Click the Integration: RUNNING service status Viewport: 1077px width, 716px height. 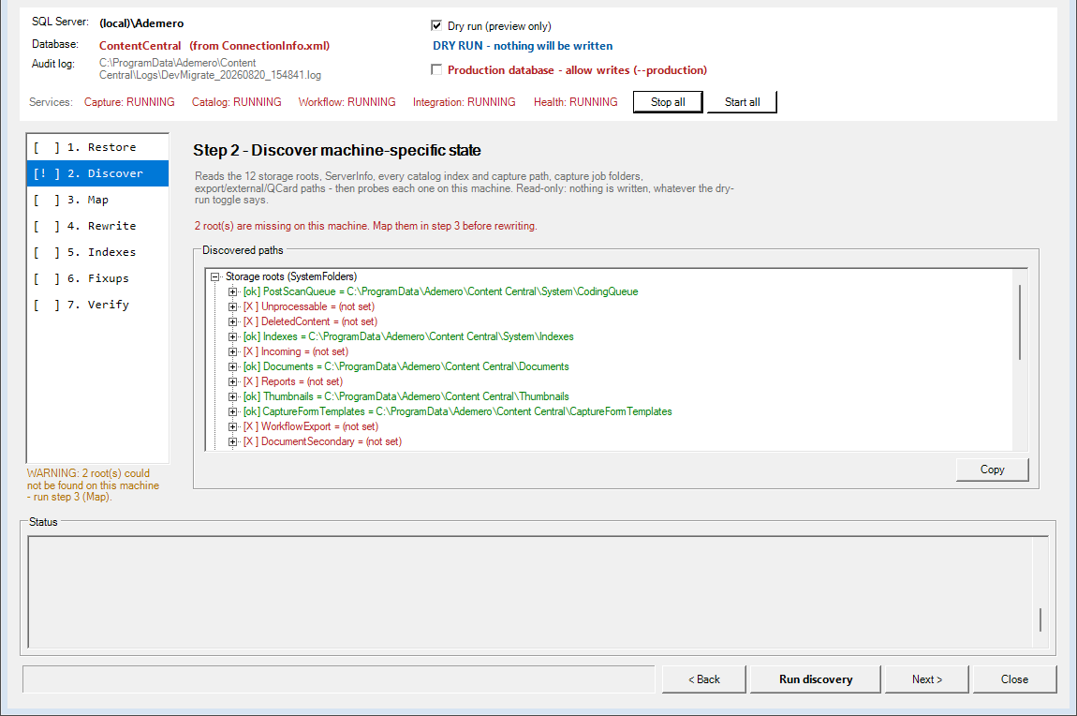click(x=464, y=102)
